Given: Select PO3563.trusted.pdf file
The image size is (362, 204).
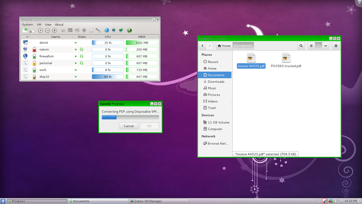Looking at the screenshot, I should [286, 60].
